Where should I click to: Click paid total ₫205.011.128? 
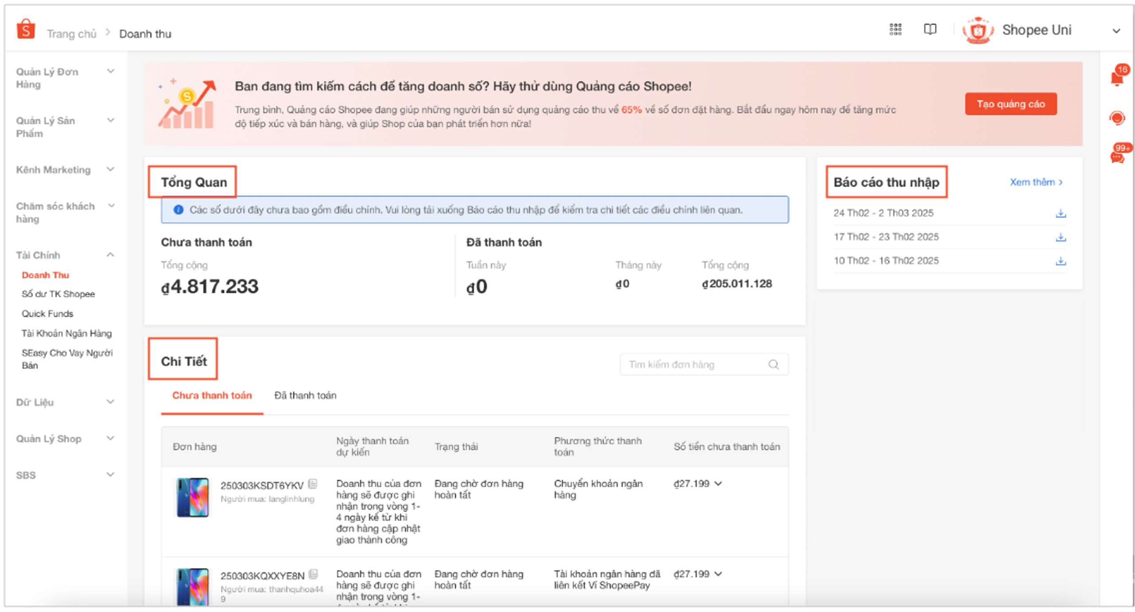[x=737, y=284]
